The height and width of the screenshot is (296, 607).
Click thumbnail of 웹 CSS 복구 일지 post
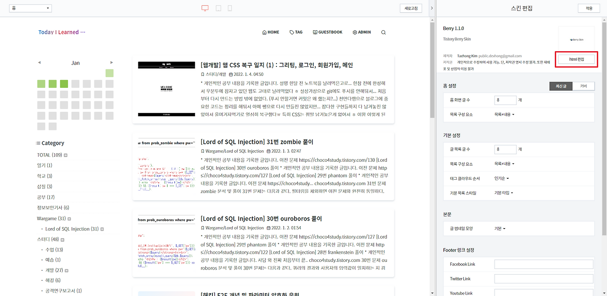166,89
